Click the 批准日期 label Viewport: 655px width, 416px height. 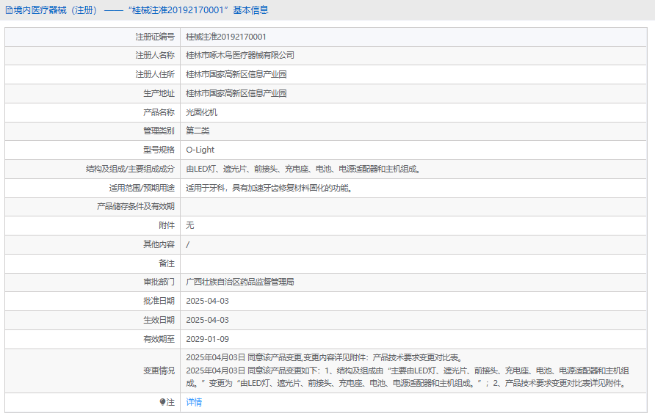coord(159,301)
